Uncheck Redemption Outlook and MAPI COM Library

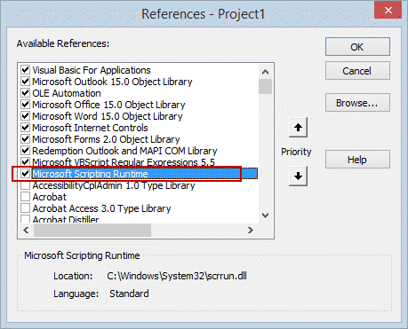click(25, 151)
